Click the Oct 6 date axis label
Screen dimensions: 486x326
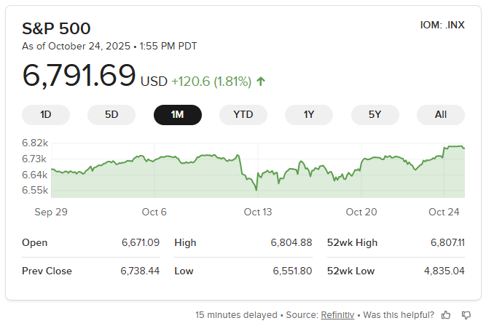154,212
